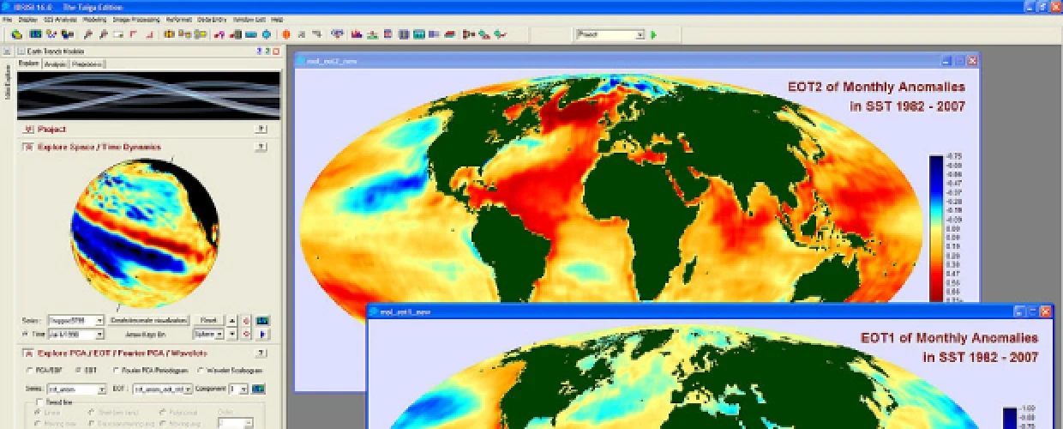Click the EOT2 map window title bar
1063x429 pixels.
pyautogui.click(x=638, y=60)
